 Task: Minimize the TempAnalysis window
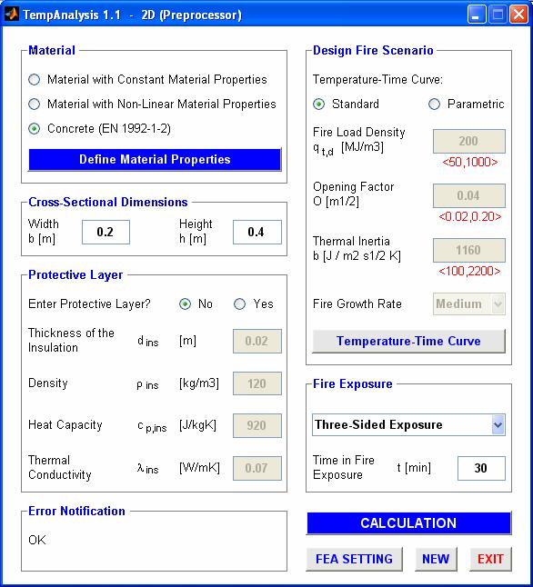click(476, 15)
